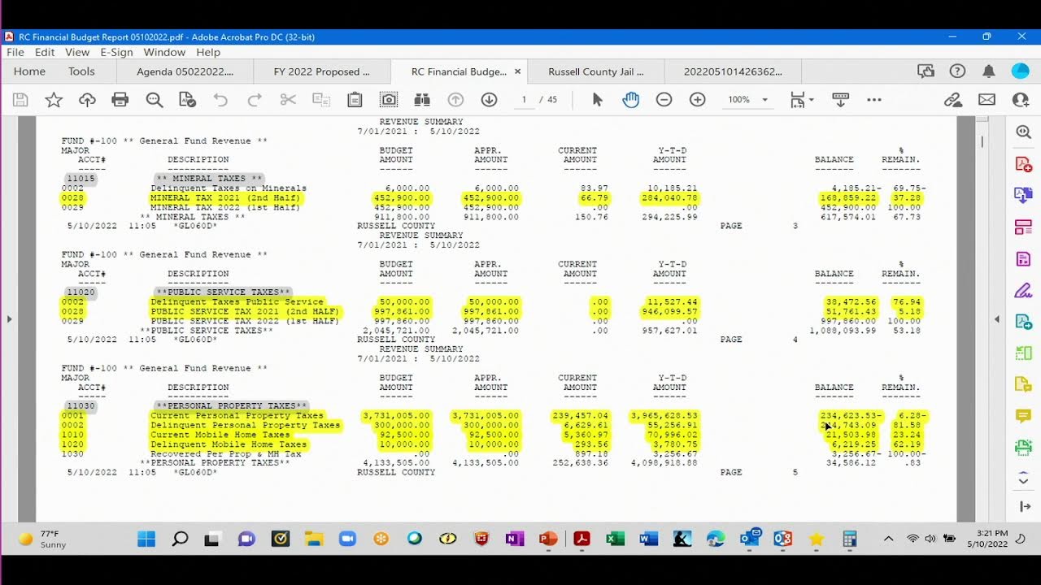Open Excel from the taskbar
Viewport: 1041px width, 585px height.
point(615,539)
